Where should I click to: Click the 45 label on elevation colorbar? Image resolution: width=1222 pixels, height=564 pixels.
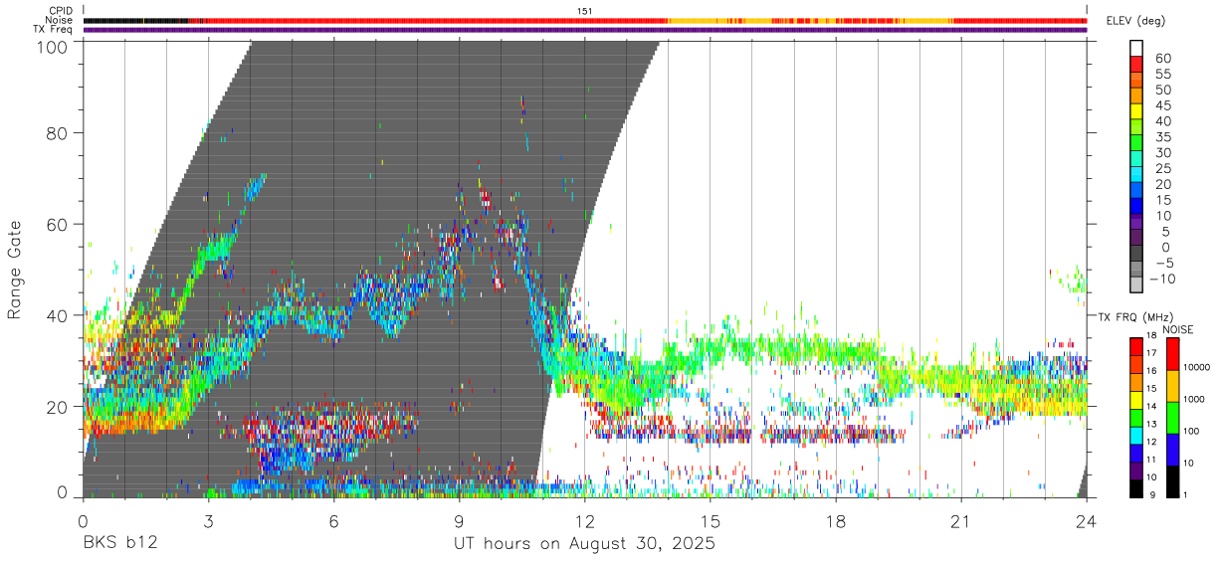click(1161, 105)
